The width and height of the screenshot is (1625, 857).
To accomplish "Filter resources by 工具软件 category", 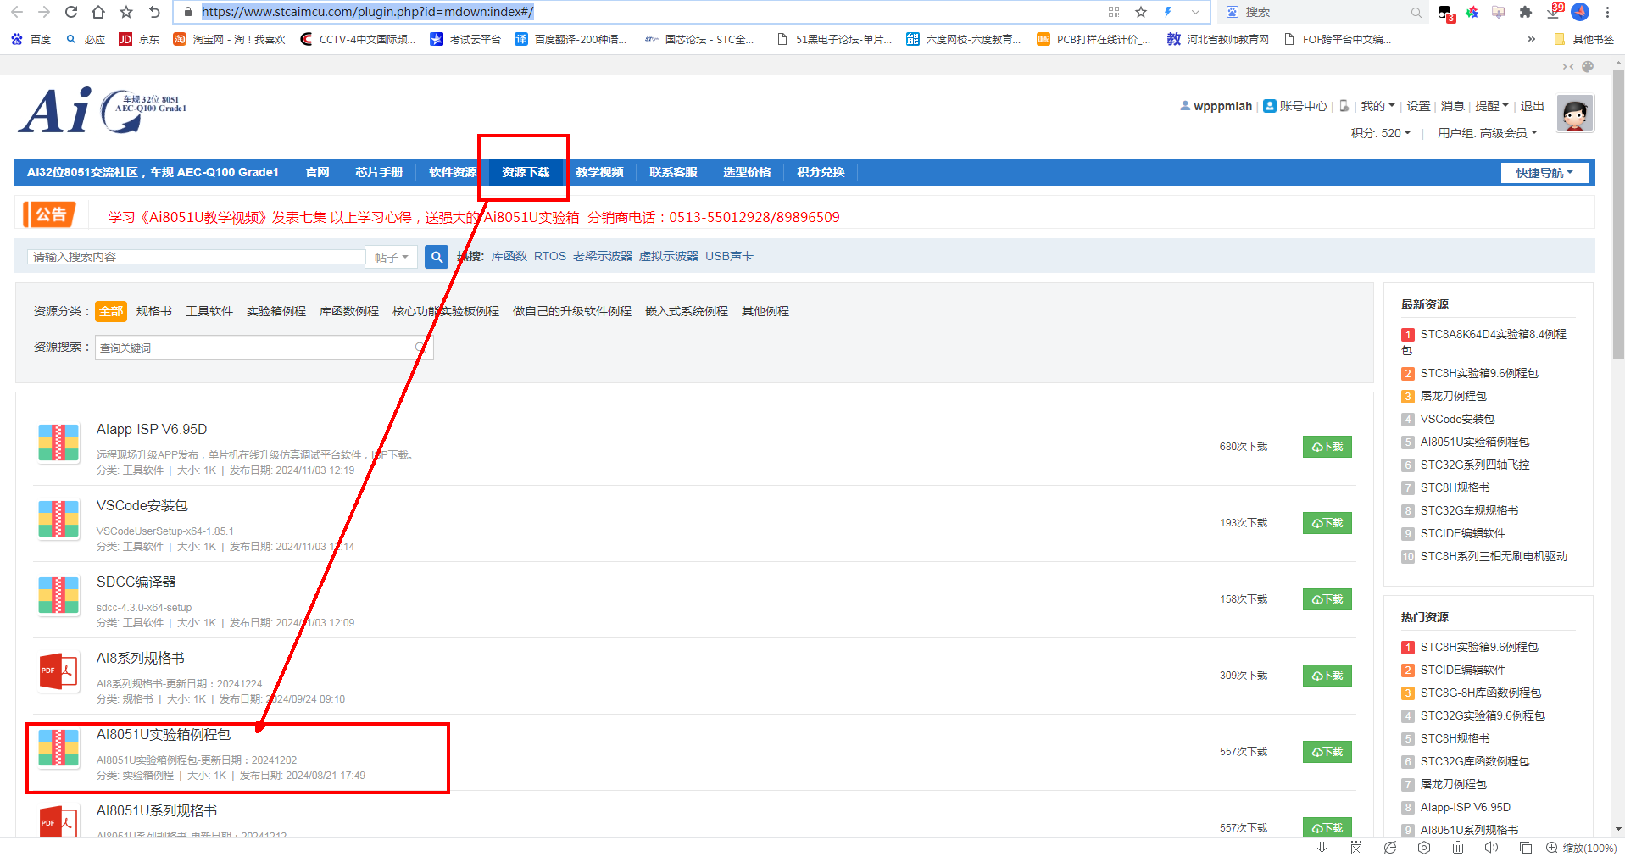I will coord(209,311).
